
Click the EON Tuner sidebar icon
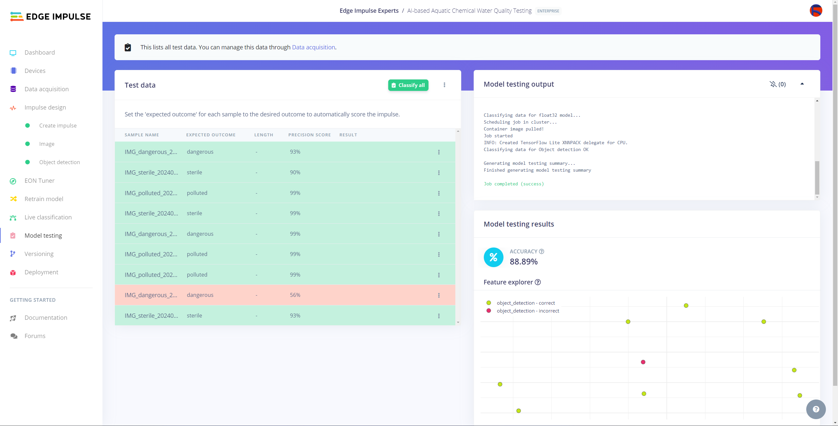(x=13, y=180)
